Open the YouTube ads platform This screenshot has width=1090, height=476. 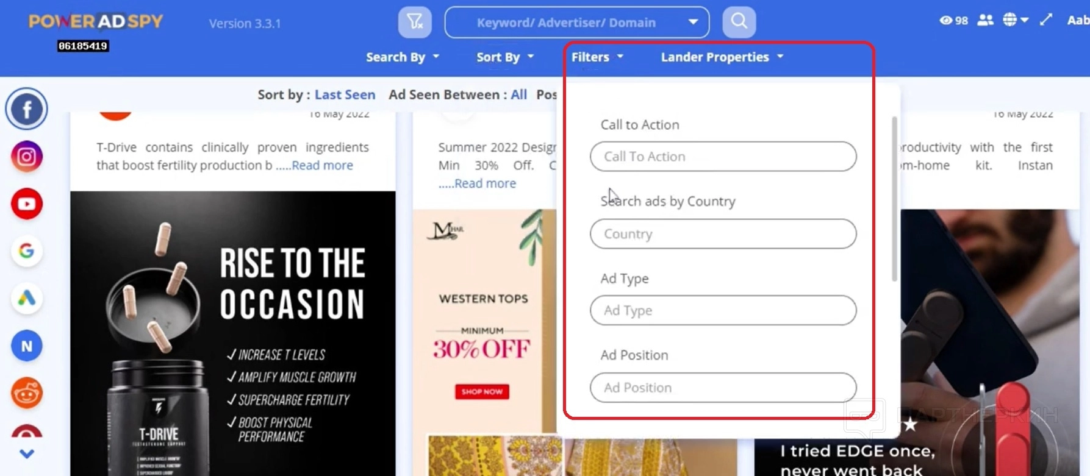[26, 204]
